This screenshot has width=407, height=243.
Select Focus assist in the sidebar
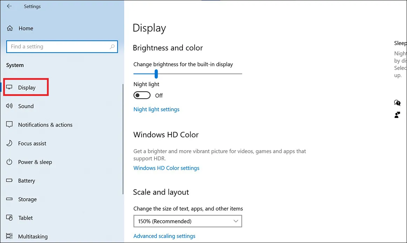[32, 143]
